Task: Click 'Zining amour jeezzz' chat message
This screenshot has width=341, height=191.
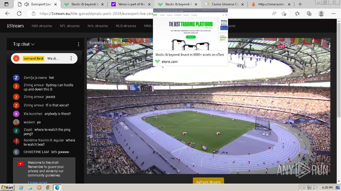Action: [x=39, y=97]
